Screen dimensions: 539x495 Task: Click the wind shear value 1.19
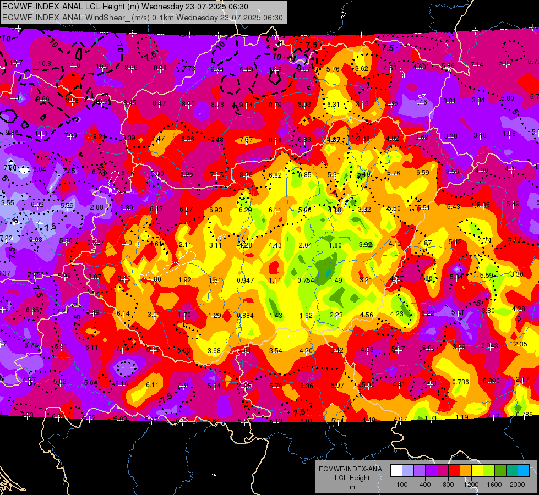click(462, 417)
